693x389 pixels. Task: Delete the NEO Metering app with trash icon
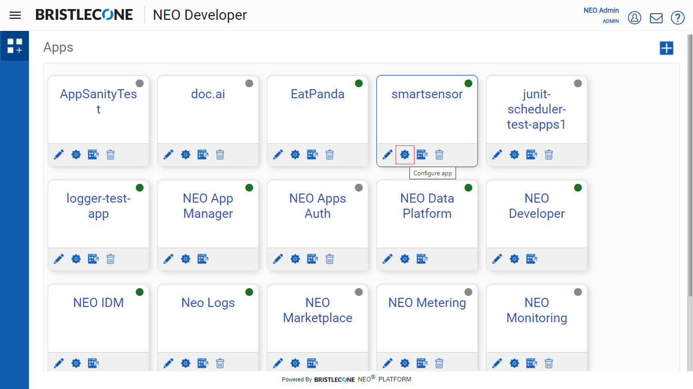pos(439,363)
